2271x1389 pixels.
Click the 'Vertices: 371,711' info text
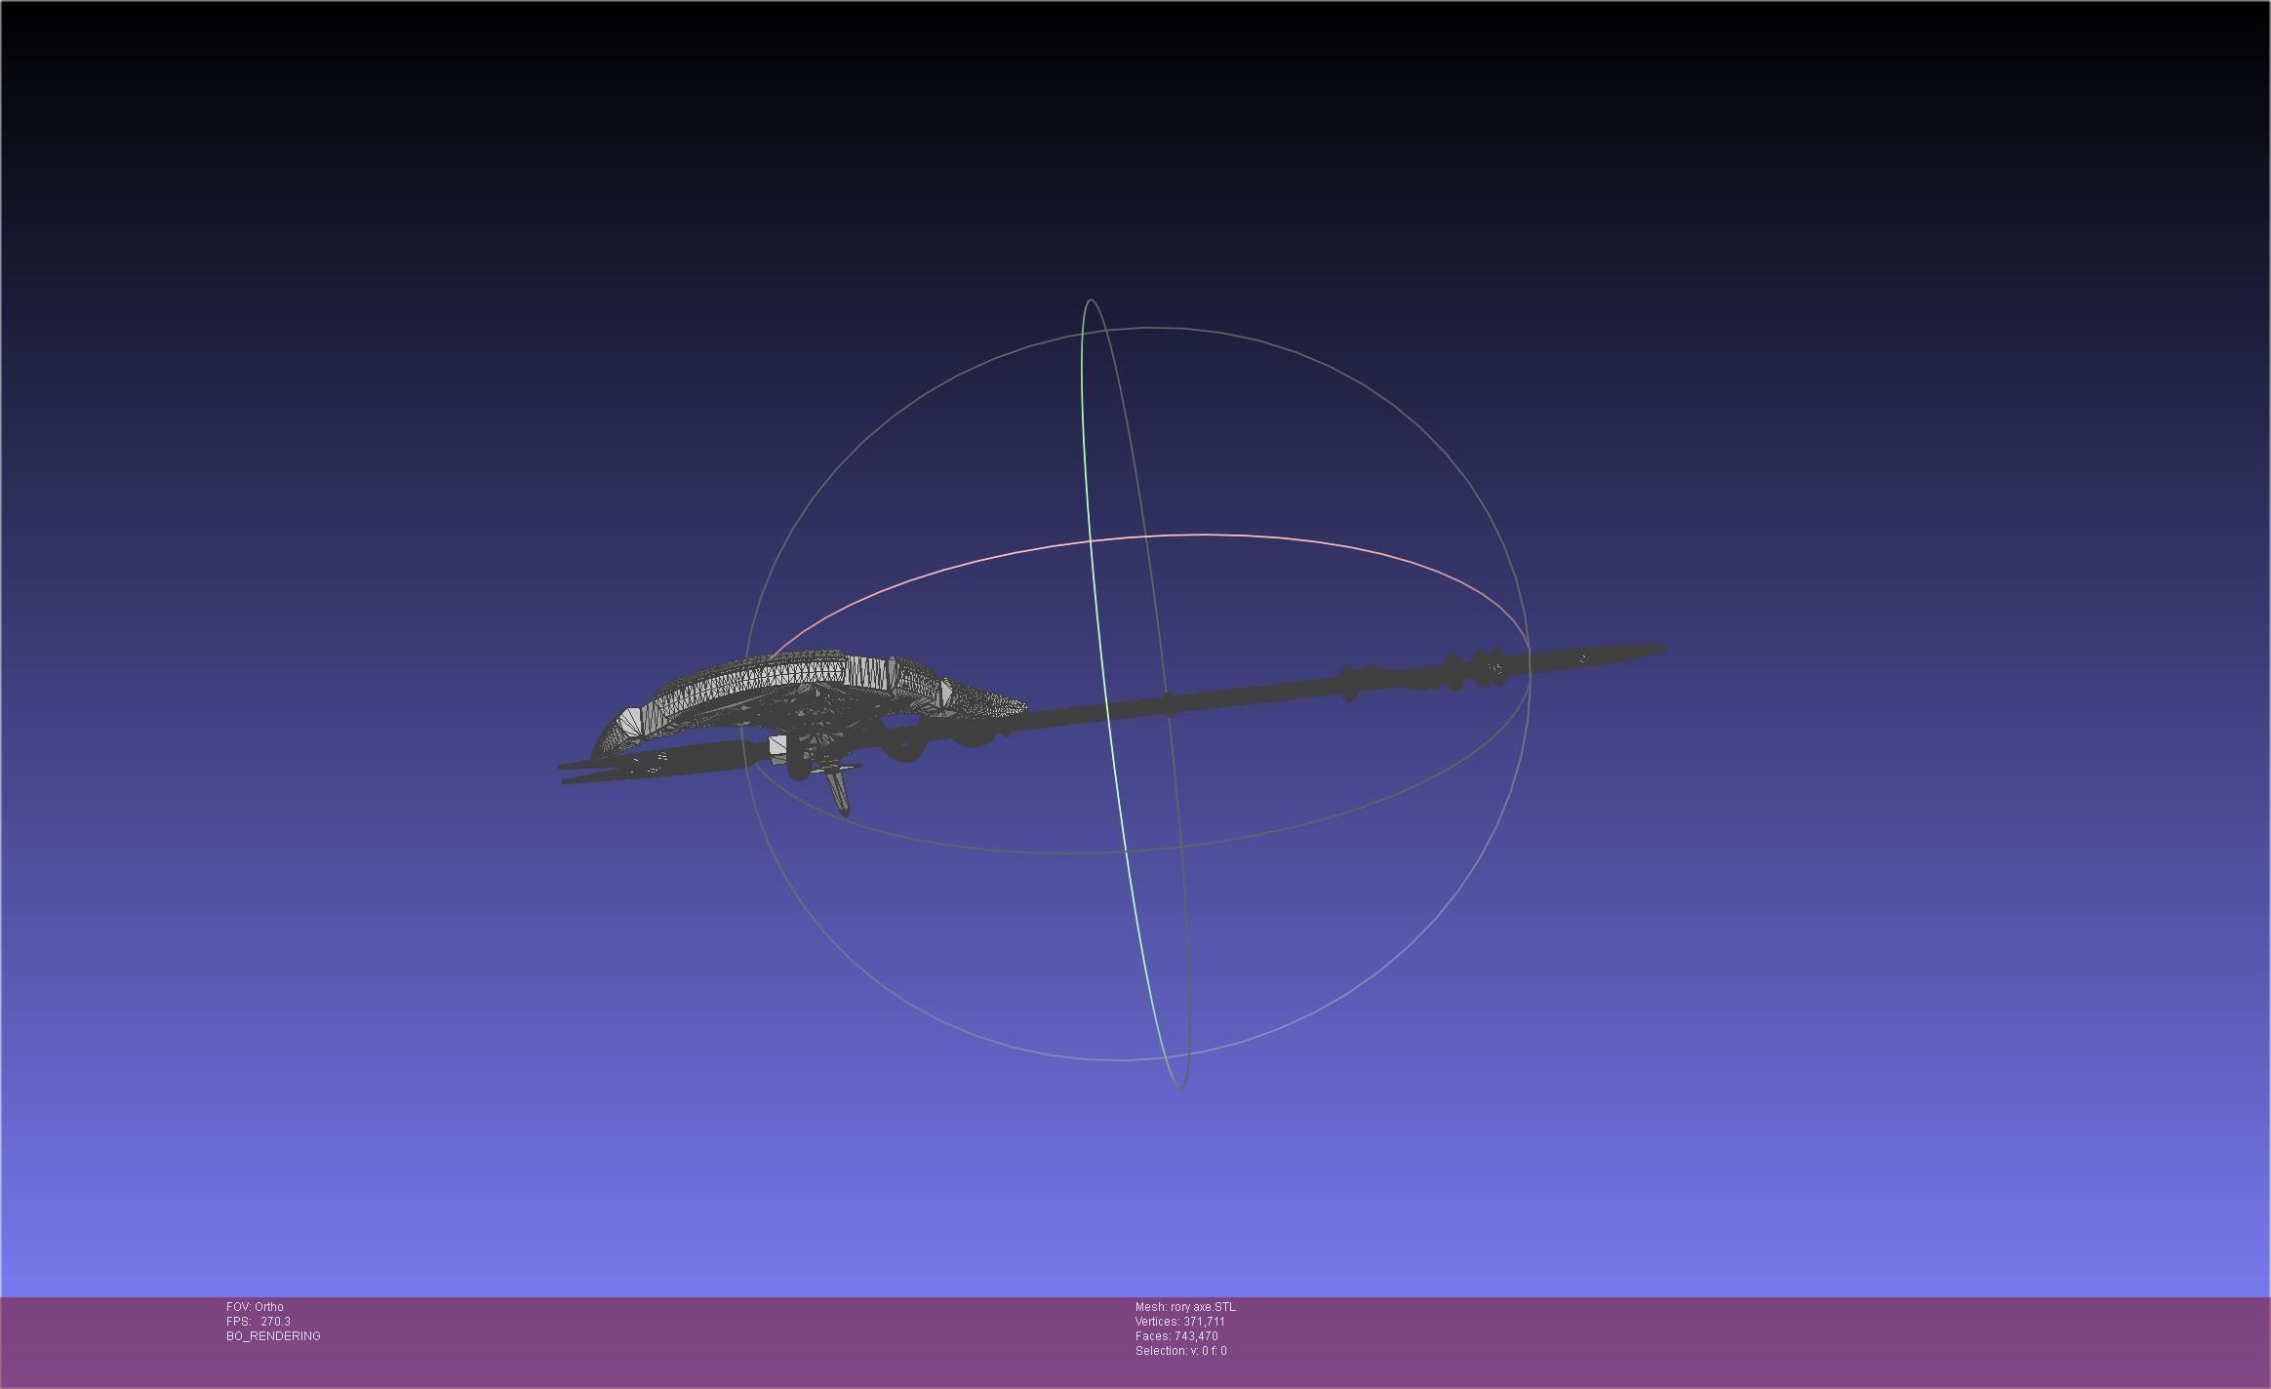pos(1179,1322)
